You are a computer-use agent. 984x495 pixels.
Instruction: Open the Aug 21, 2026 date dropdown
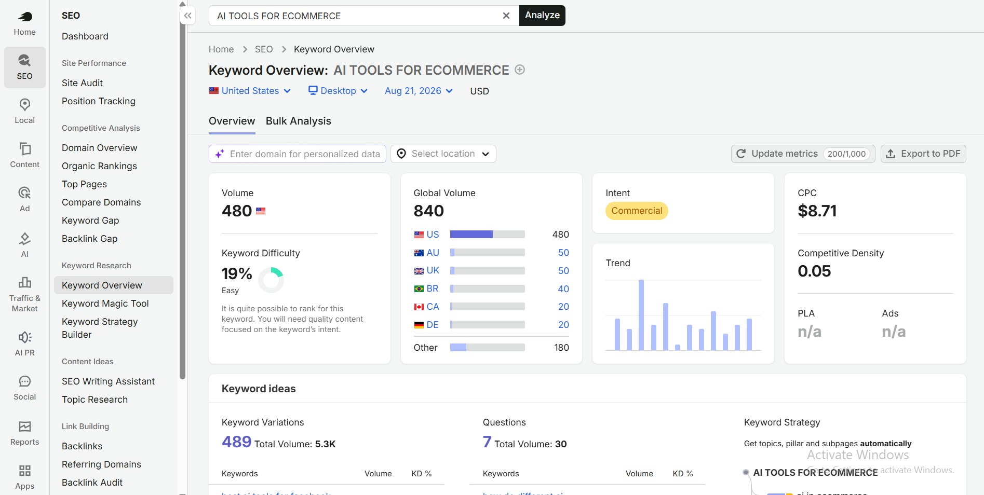[x=419, y=91]
